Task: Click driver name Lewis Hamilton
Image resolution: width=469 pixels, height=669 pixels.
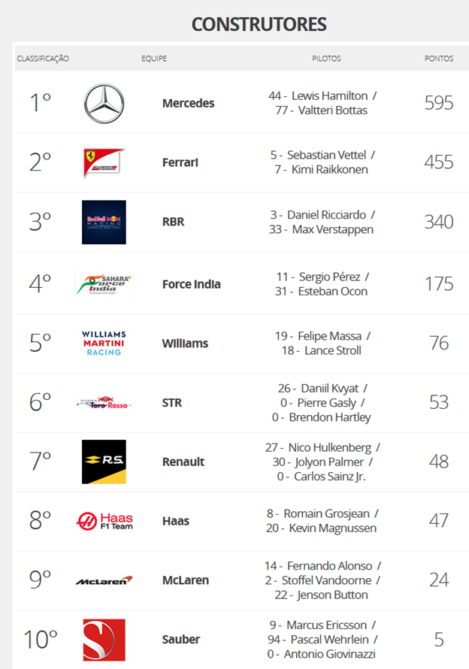Action: pyautogui.click(x=328, y=95)
